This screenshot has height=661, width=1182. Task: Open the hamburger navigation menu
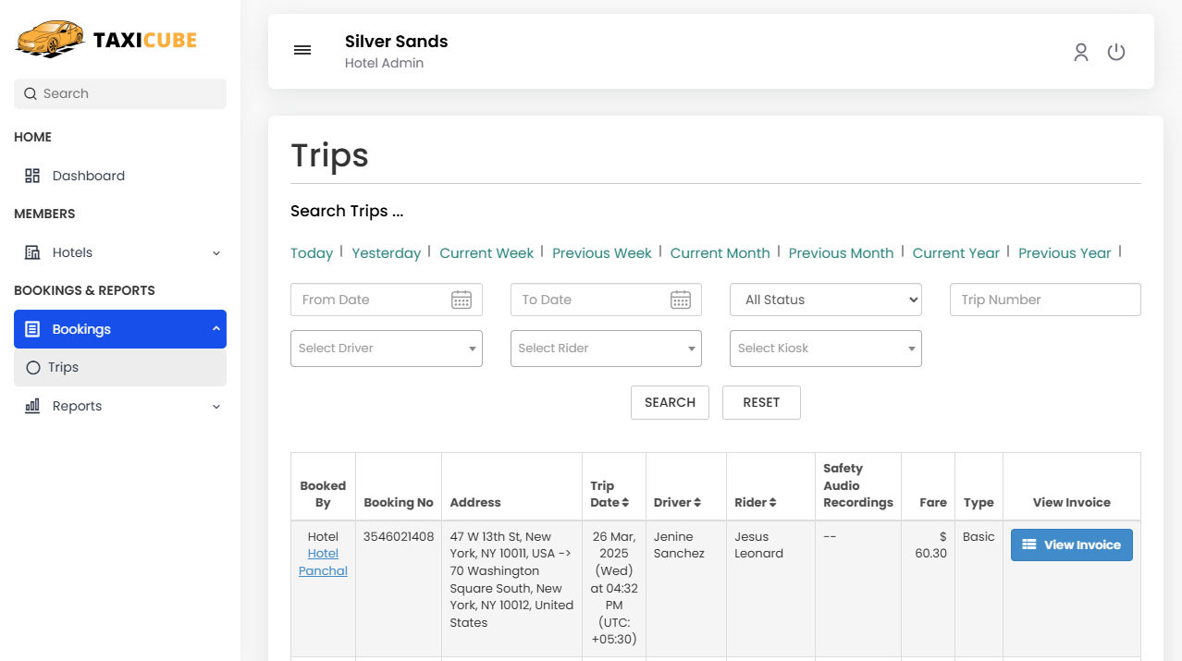point(302,50)
